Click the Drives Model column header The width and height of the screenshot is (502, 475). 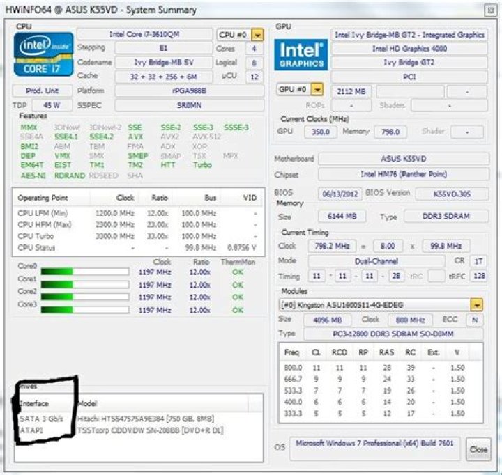pos(162,404)
